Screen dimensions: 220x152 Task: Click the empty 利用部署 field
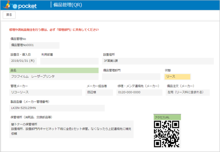pyautogui.click(x=69, y=61)
